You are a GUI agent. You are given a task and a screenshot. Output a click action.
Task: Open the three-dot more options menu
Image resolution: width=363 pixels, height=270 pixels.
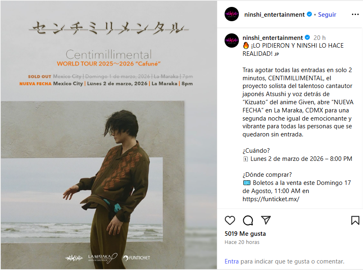coord(355,15)
